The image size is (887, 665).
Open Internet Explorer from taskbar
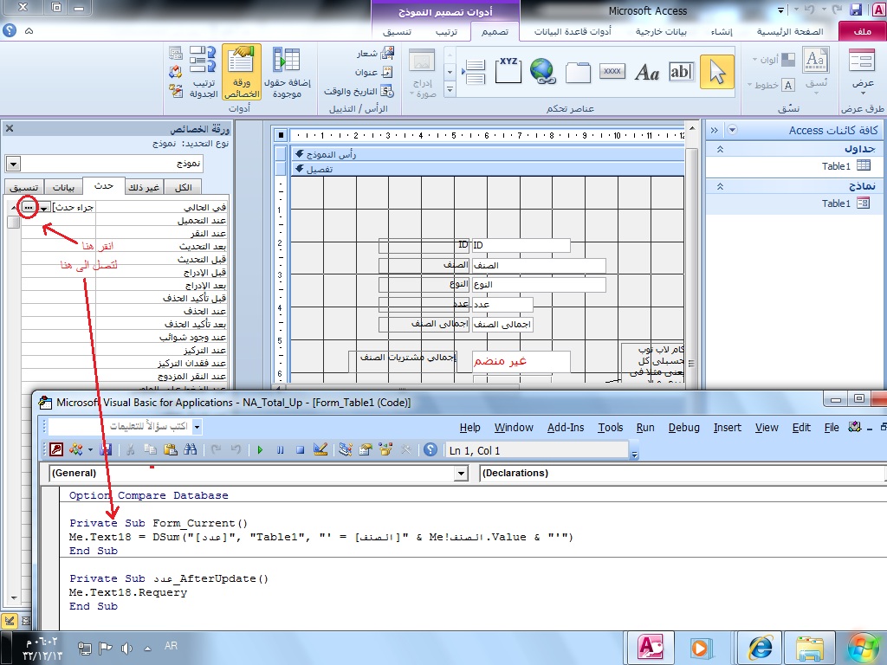759,648
